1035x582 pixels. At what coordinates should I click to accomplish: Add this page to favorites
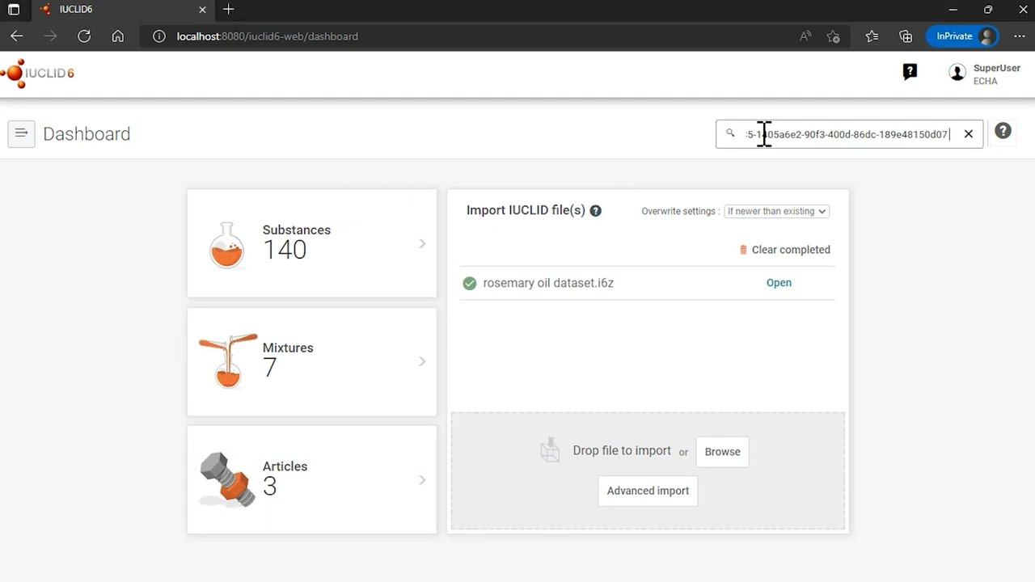tap(834, 36)
